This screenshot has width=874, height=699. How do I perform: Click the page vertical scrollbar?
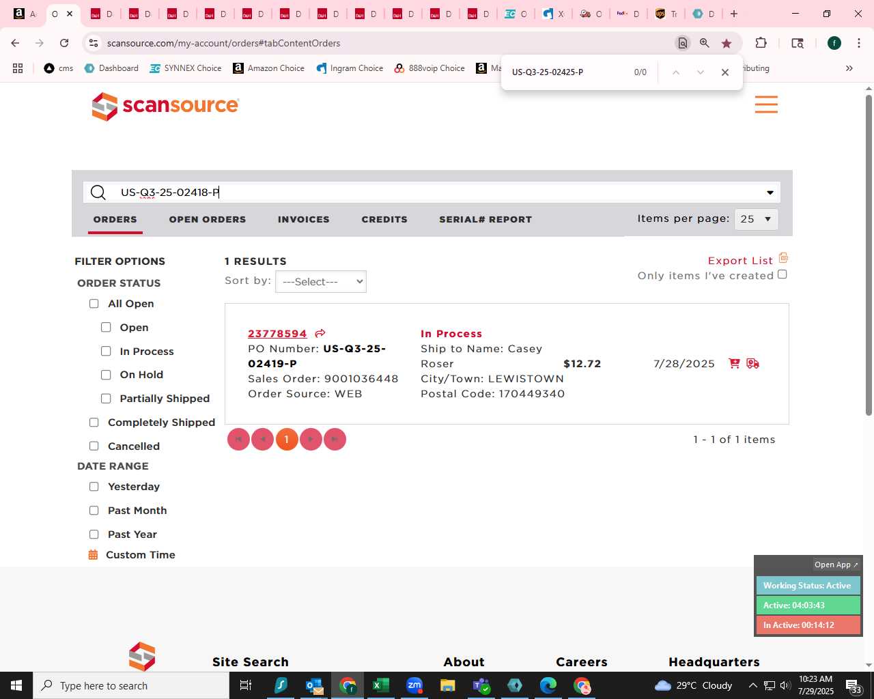[x=869, y=255]
